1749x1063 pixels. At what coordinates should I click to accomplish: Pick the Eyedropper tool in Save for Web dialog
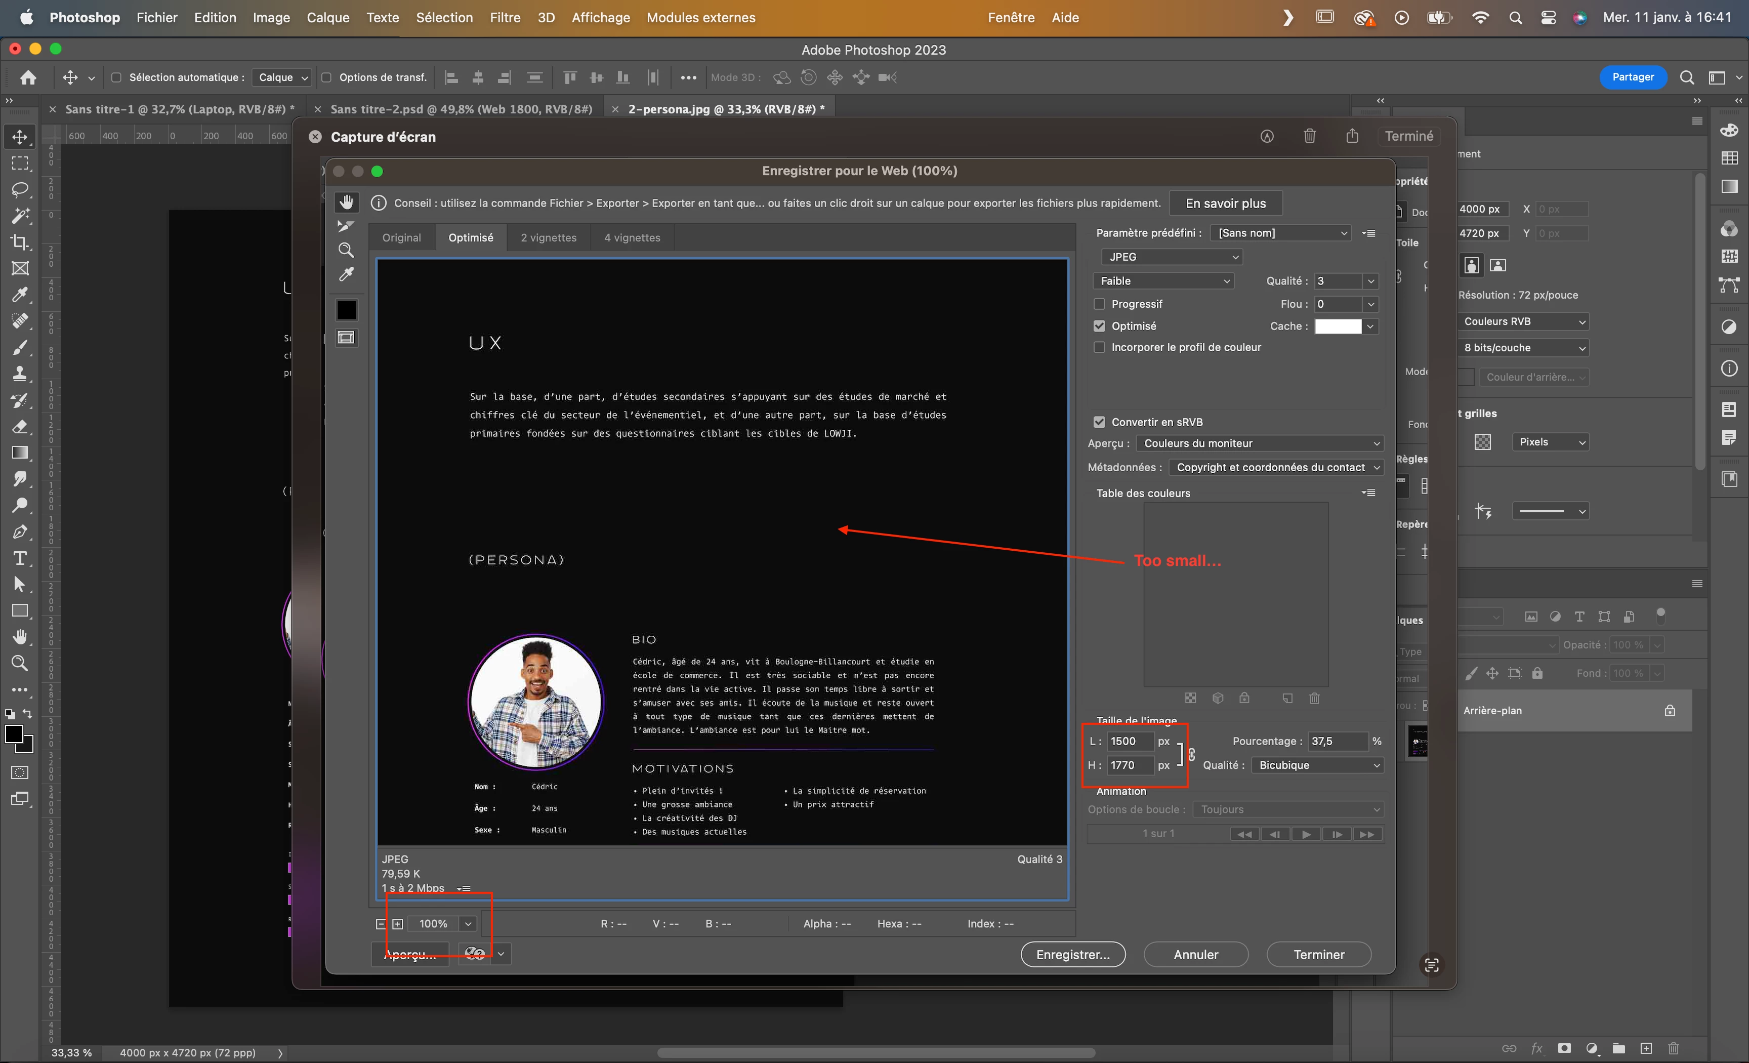click(x=346, y=274)
